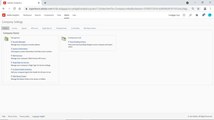Click the chevron beside Hide Report Suites link
The height and width of the screenshot is (120, 214).
pos(11,76)
